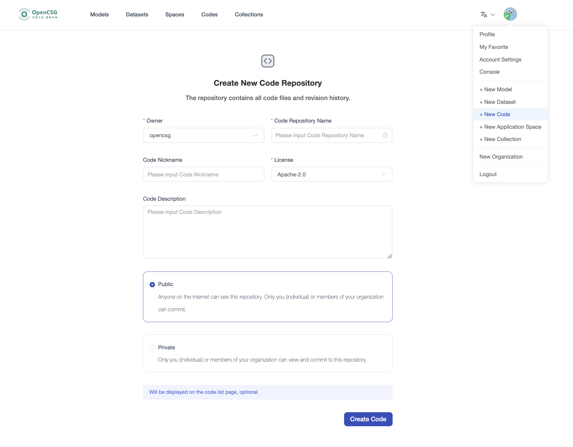This screenshot has width=573, height=447.
Task: Open the Codes navigation menu
Action: point(209,14)
